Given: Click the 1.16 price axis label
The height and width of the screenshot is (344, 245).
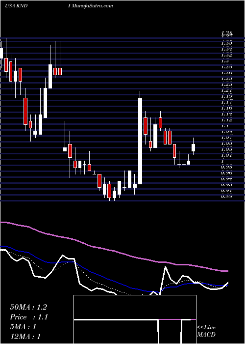Looking at the screenshot, I should point(226,108).
